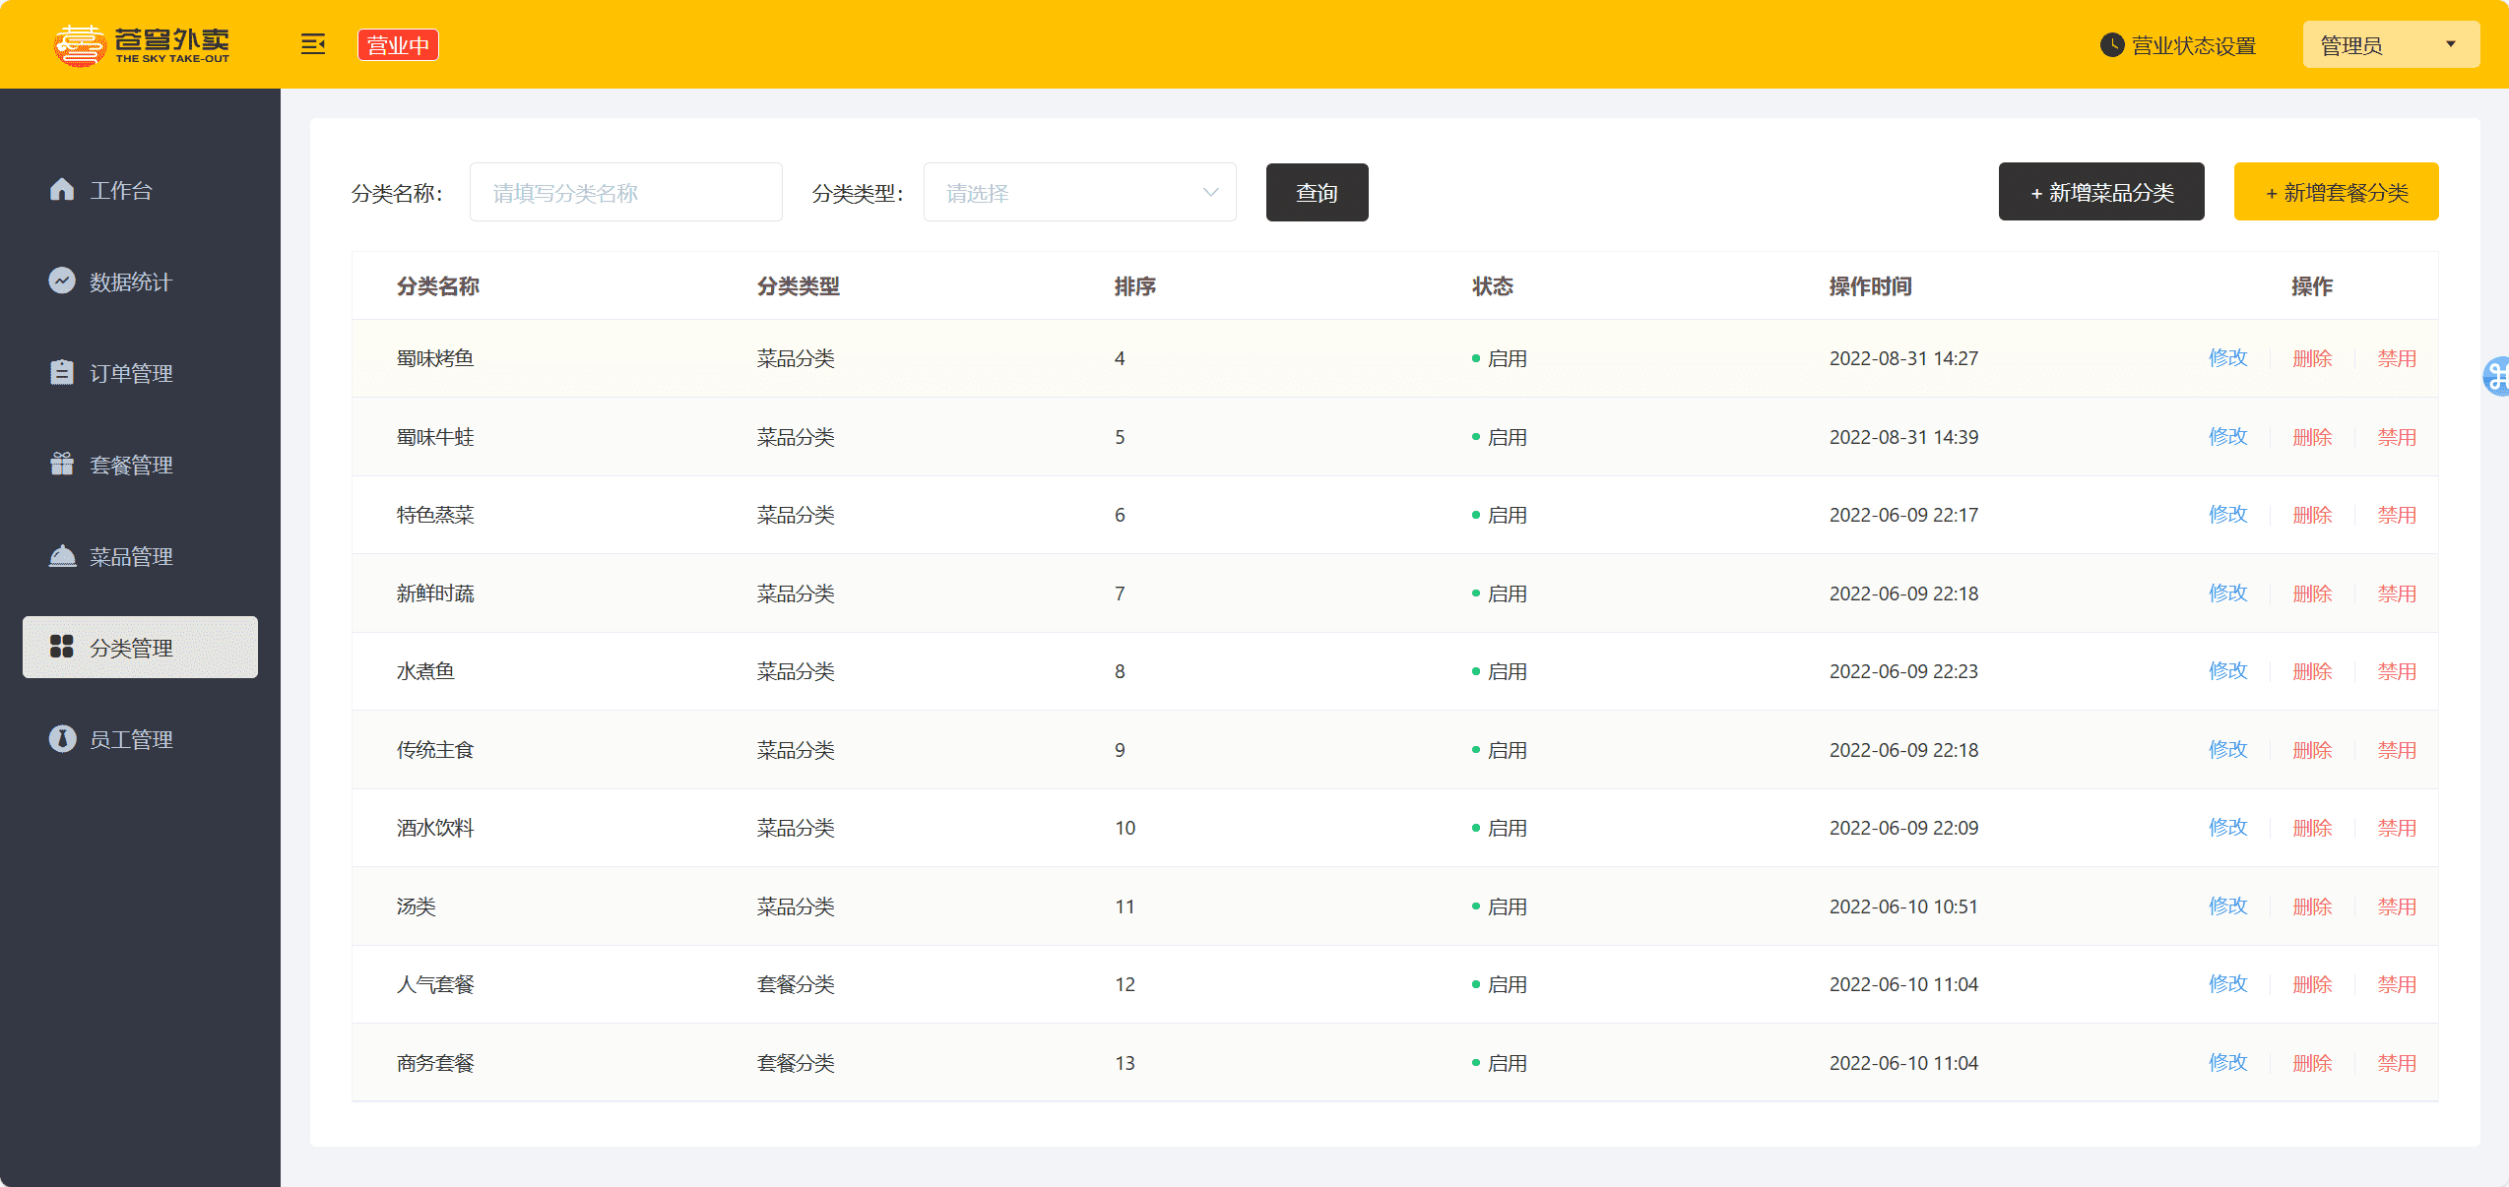
Task: Click 禁用 for 蜀味牛蛙
Action: coord(2397,437)
